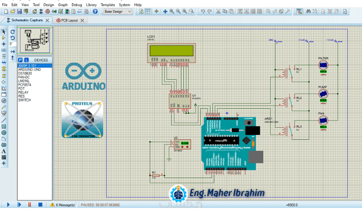Viewport: 362px width, 212px height.
Task: Click the Zoom In magnifier icon
Action: [172, 12]
